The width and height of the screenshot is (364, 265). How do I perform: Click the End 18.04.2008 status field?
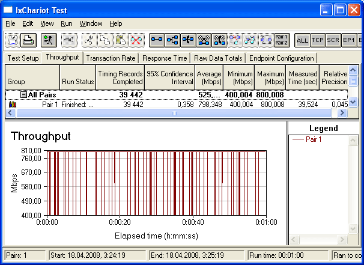(196, 255)
